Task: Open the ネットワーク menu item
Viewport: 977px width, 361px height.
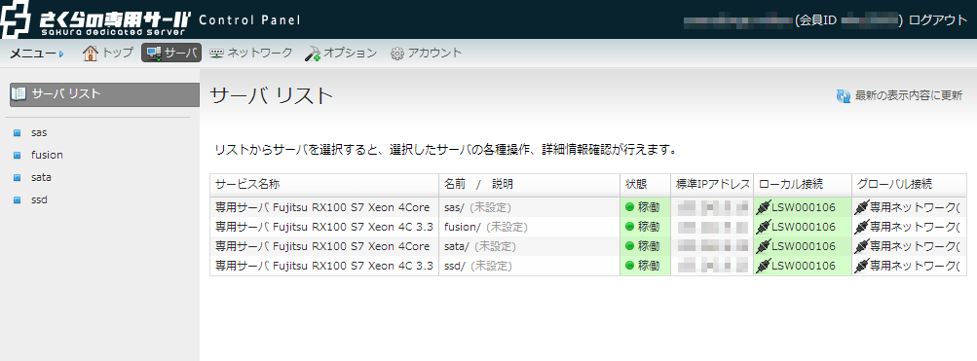Action: pyautogui.click(x=250, y=53)
